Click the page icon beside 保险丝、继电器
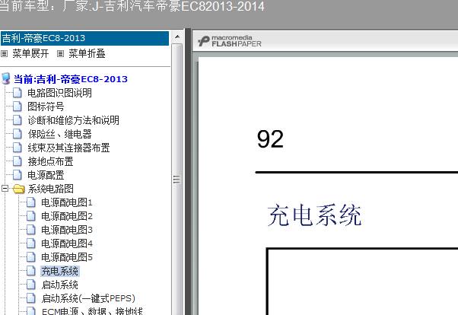 point(17,134)
